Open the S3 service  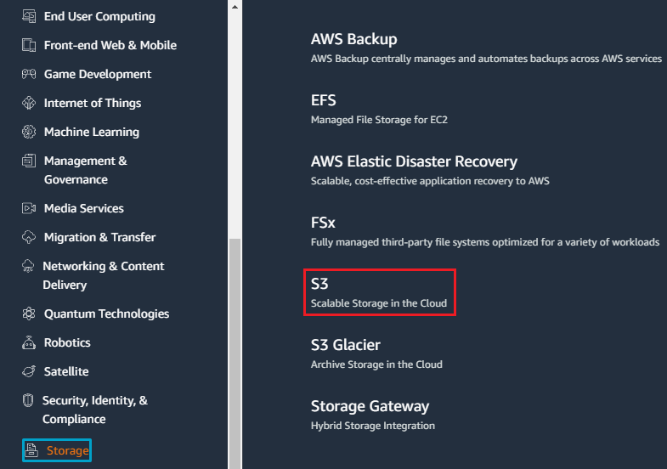click(x=380, y=292)
